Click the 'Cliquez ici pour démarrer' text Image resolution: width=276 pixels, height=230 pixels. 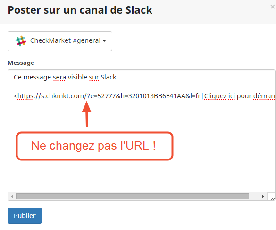coord(239,96)
